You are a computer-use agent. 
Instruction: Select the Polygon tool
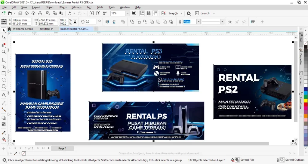[x=4, y=86]
